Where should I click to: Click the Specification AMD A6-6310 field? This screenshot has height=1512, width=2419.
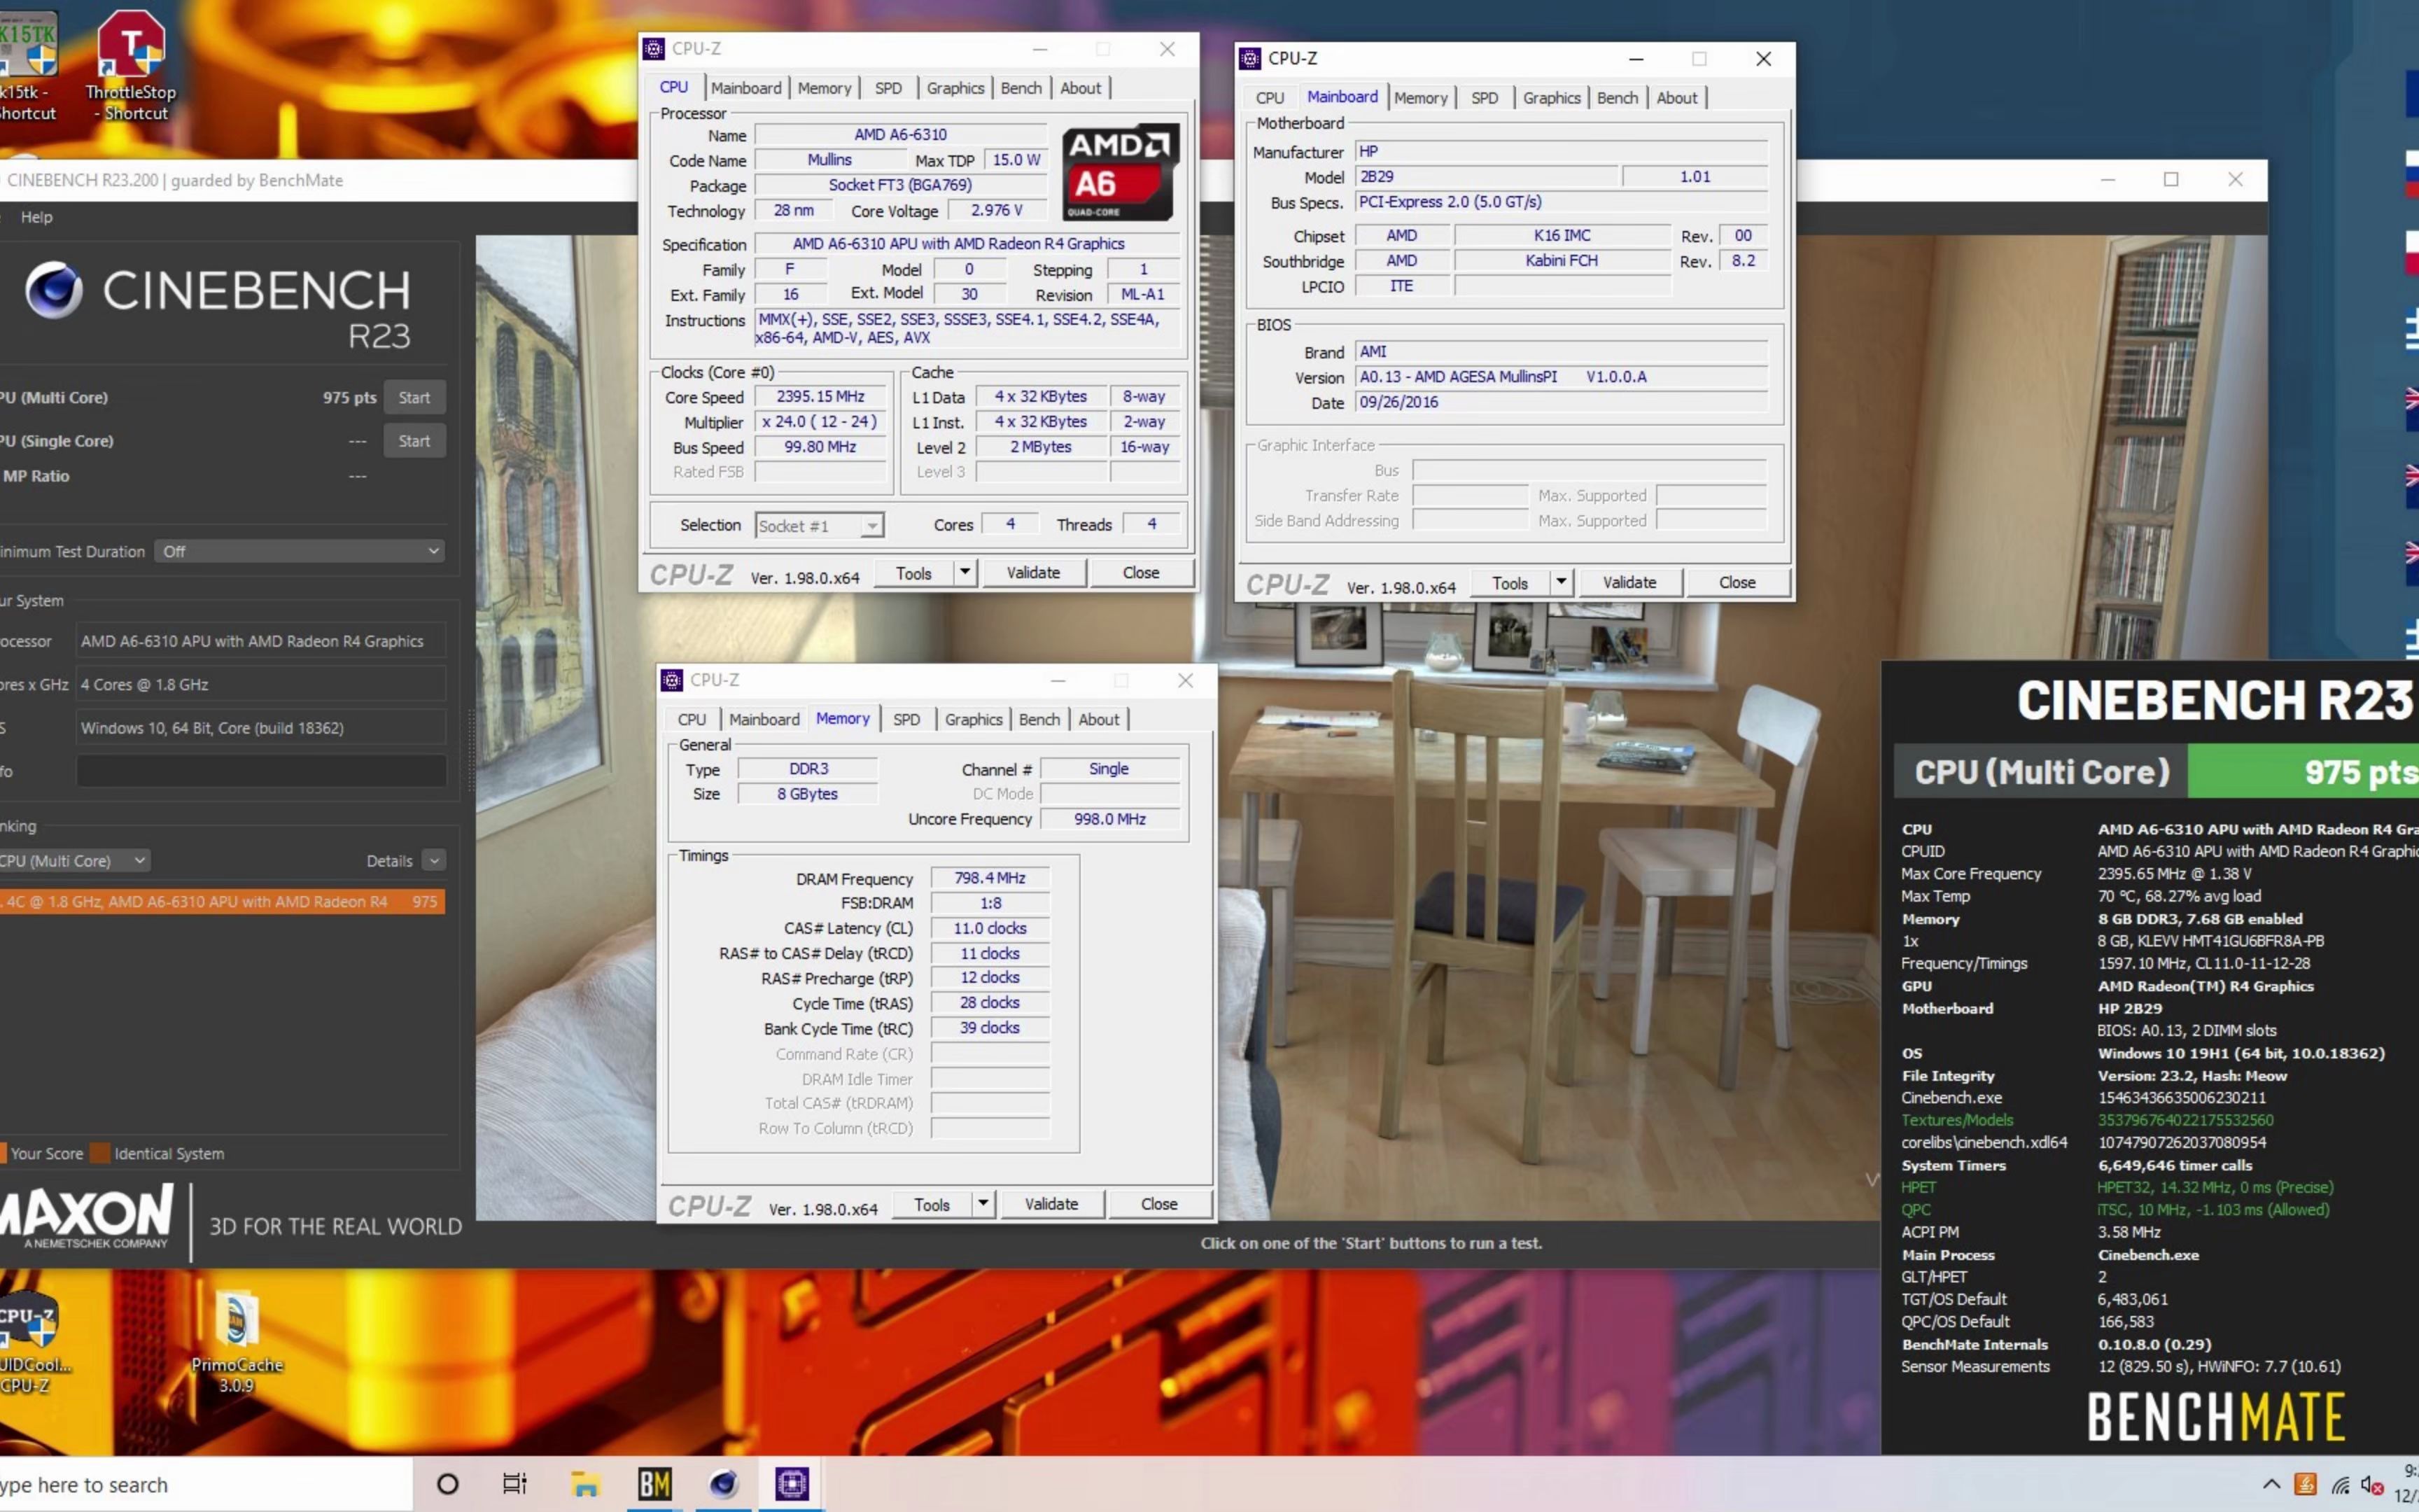coord(967,244)
